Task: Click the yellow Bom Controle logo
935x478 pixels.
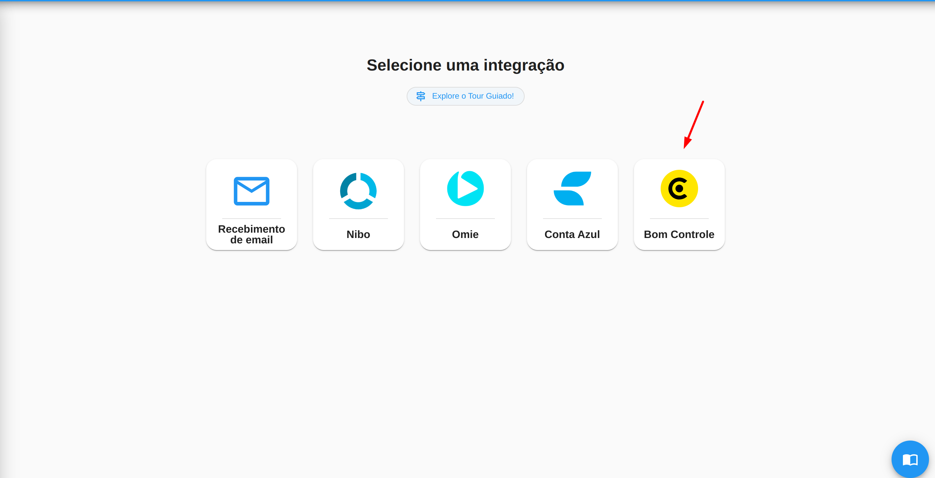Action: (x=679, y=189)
